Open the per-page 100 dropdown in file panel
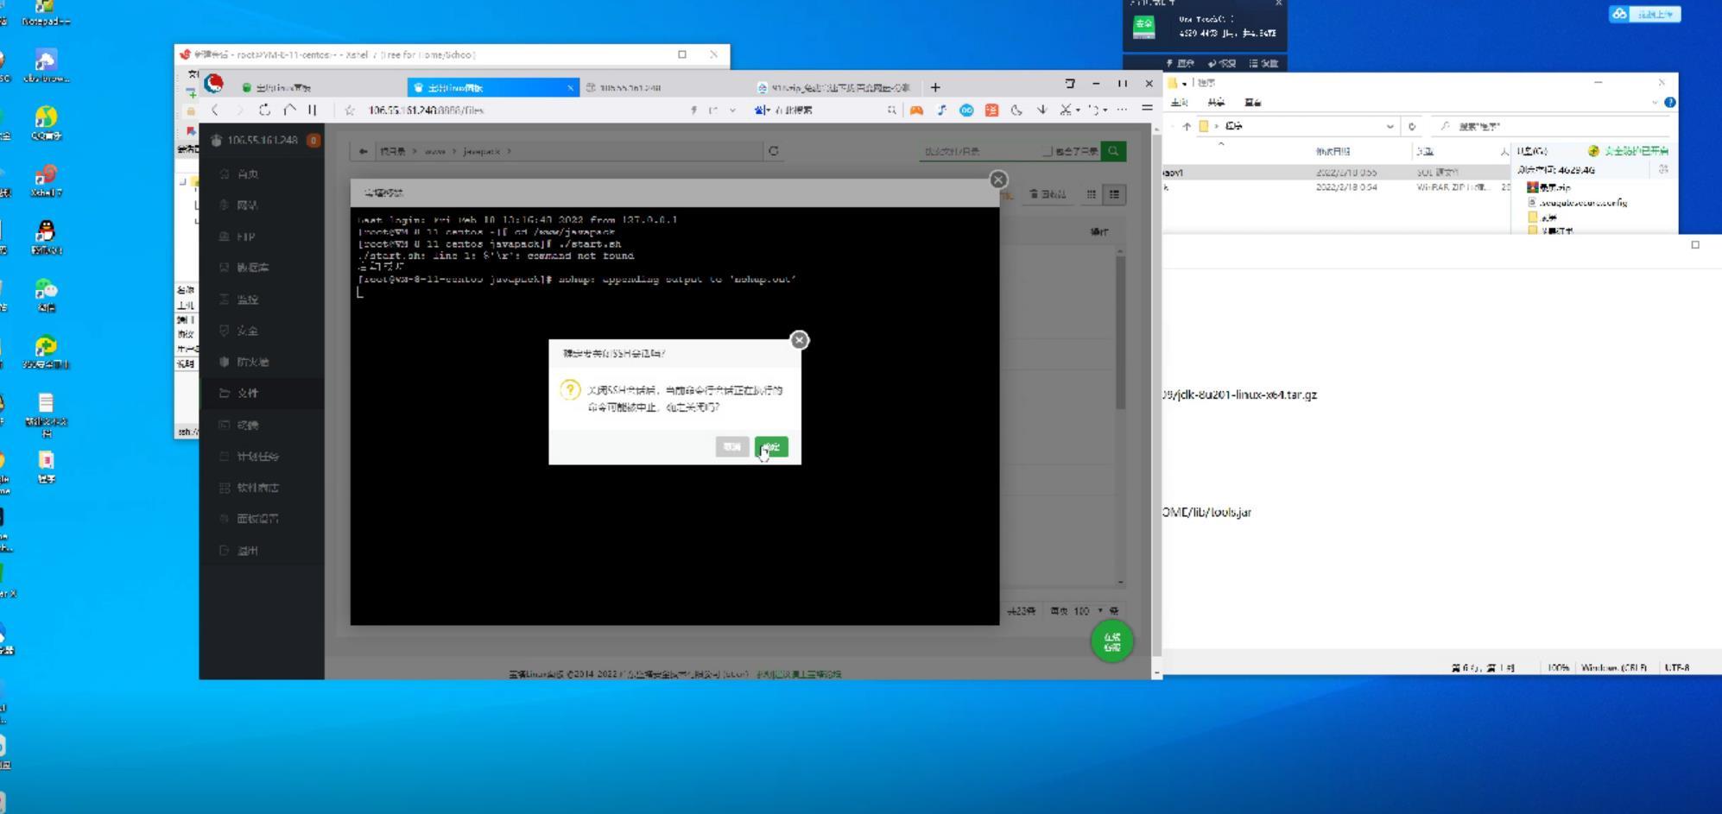Screen dimensions: 1722x814 [x=1086, y=611]
